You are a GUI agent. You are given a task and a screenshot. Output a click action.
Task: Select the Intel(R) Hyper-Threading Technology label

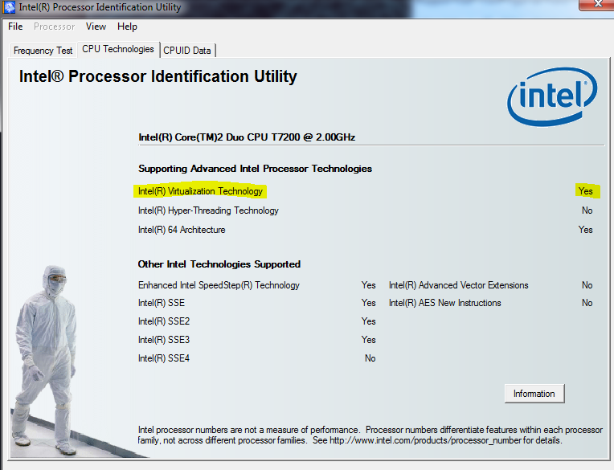point(208,210)
